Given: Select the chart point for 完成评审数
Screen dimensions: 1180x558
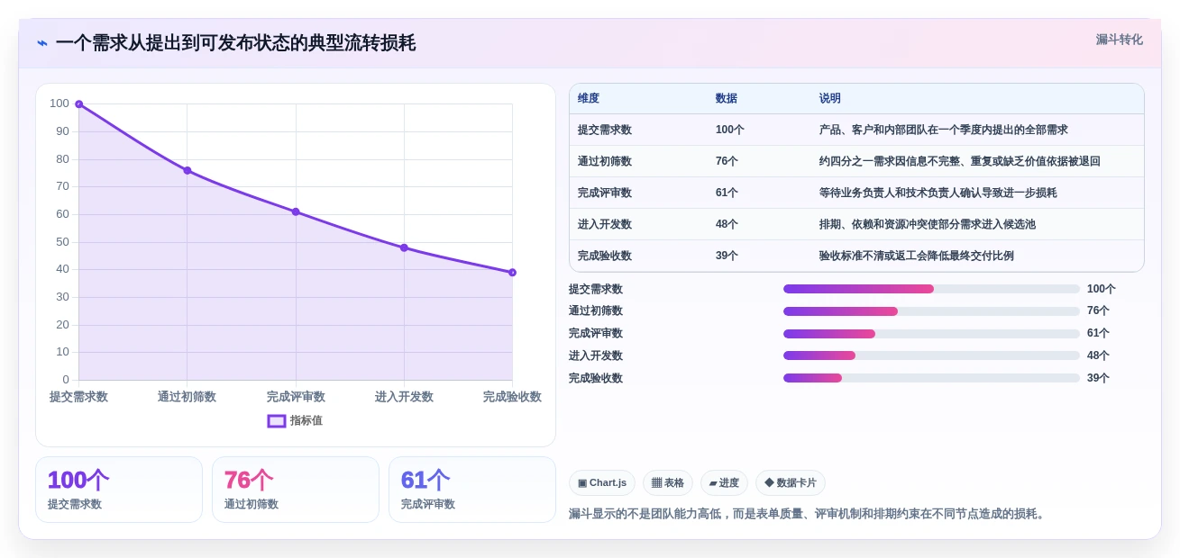Looking at the screenshot, I should pos(296,211).
